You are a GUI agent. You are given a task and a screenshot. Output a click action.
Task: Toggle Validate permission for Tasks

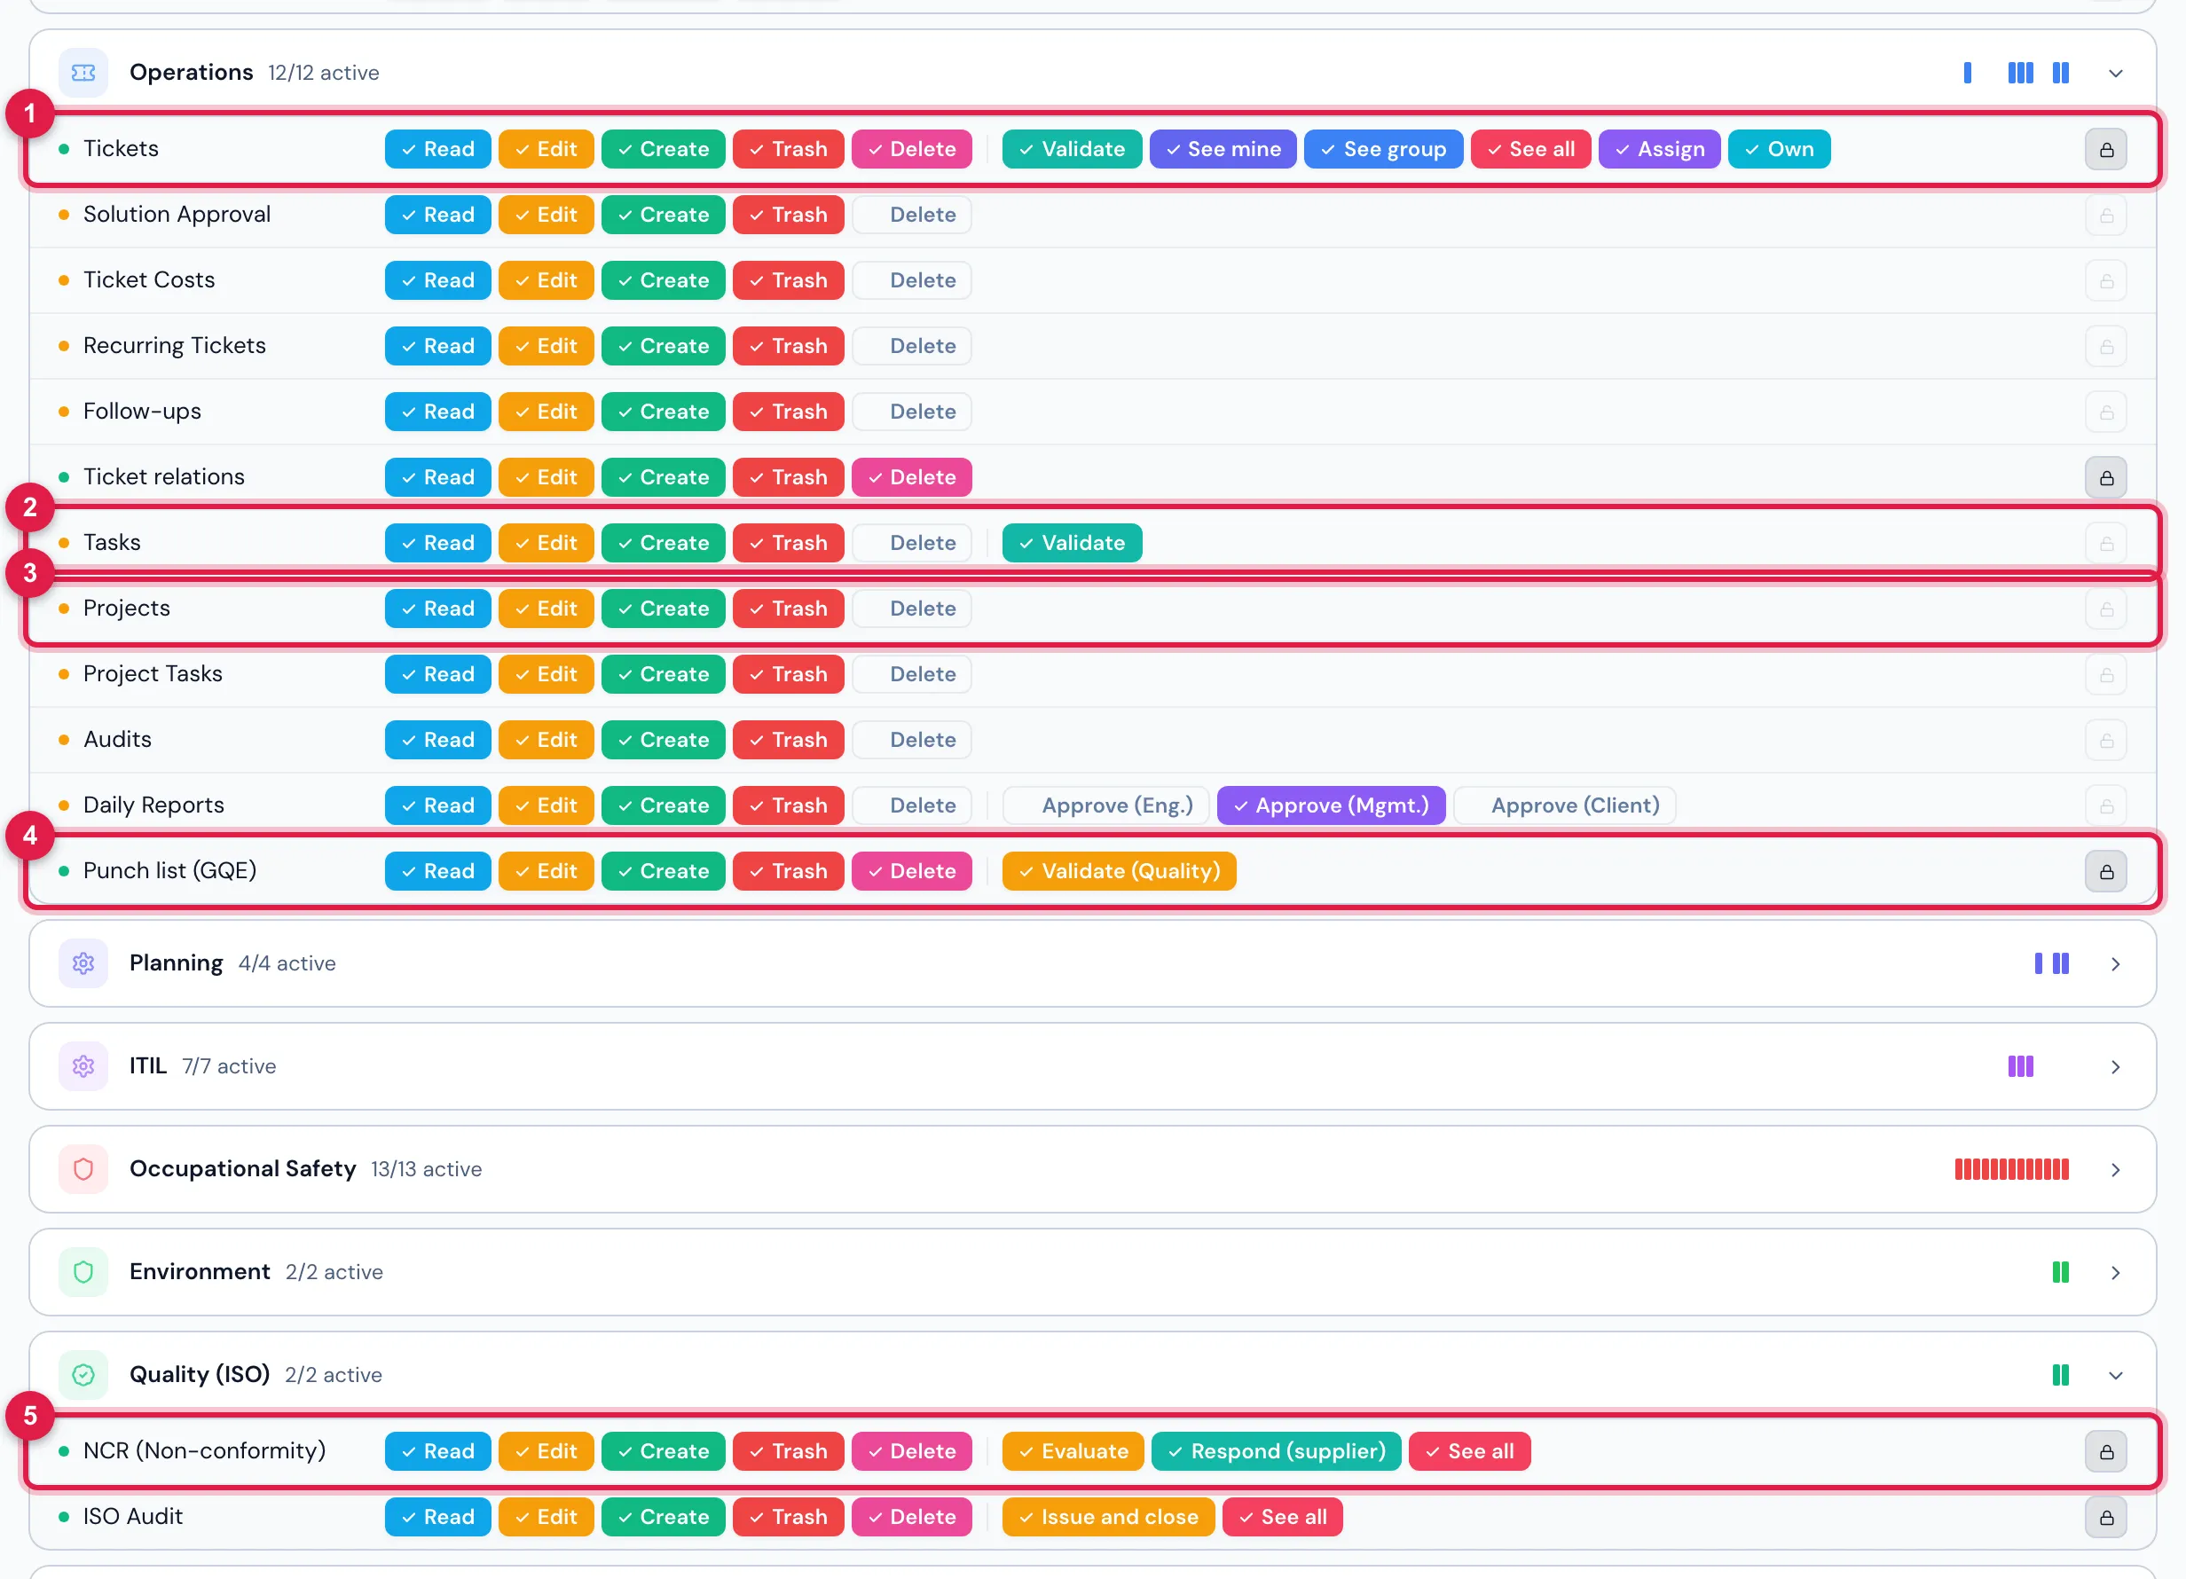click(x=1072, y=543)
